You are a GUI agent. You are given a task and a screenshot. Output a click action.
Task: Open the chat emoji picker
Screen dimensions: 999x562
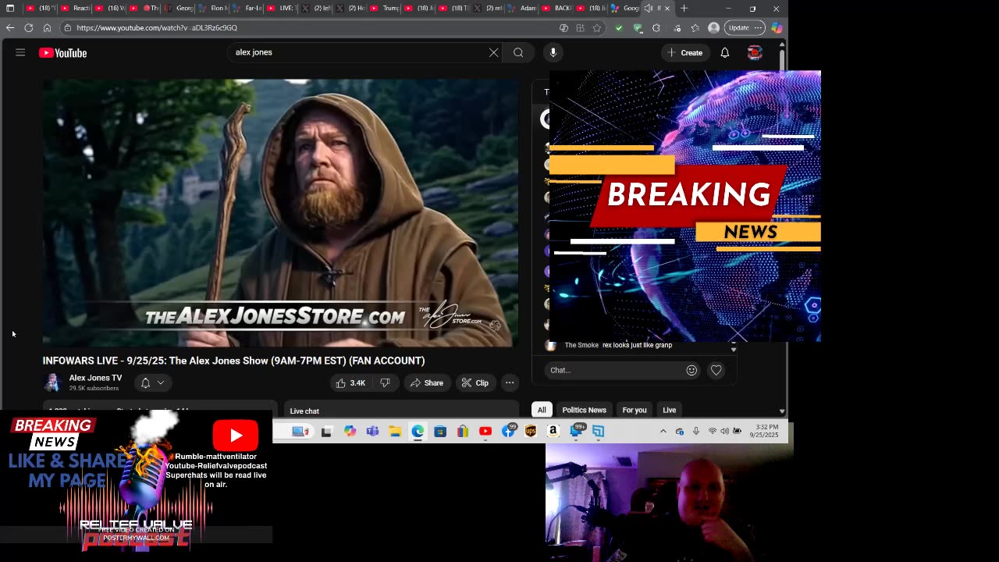coord(691,370)
